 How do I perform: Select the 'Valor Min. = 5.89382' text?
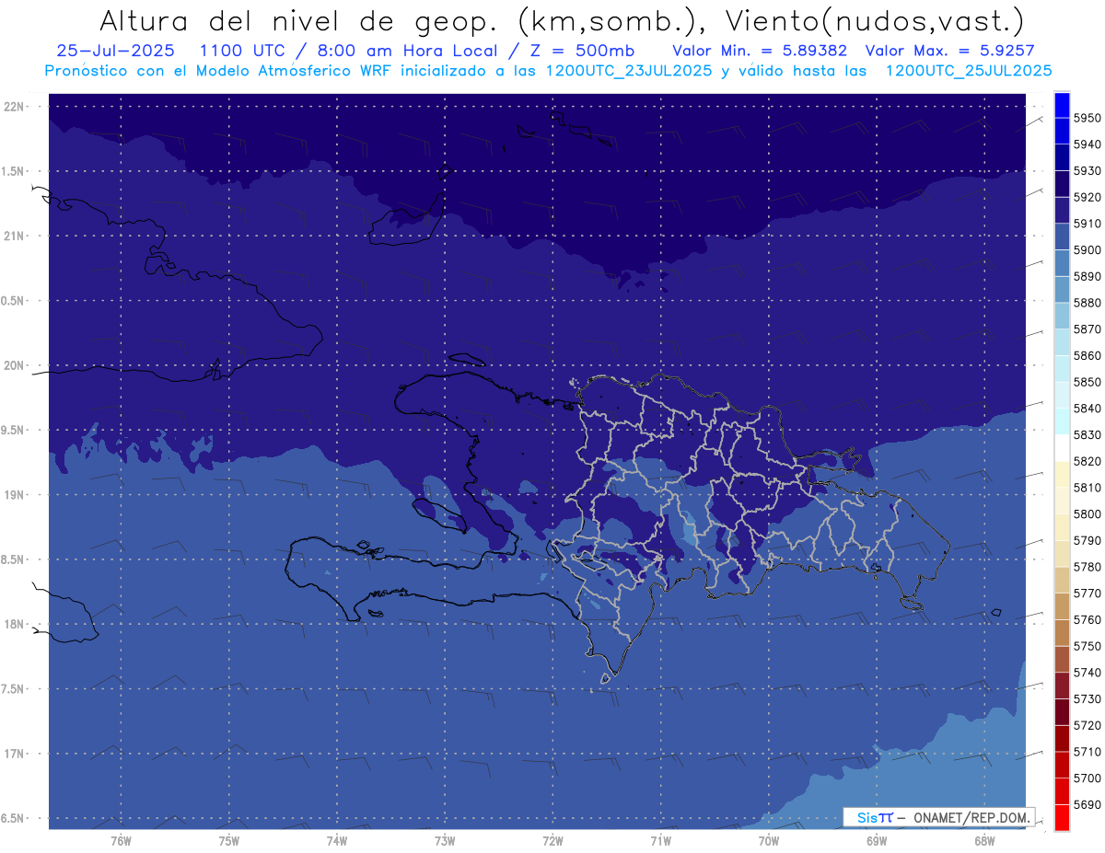760,51
